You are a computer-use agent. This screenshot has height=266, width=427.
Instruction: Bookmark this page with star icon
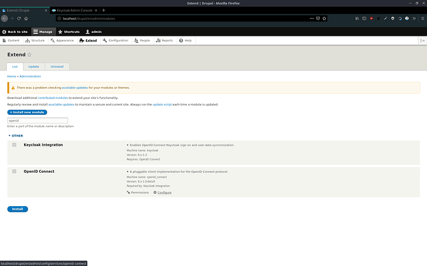tap(324, 19)
